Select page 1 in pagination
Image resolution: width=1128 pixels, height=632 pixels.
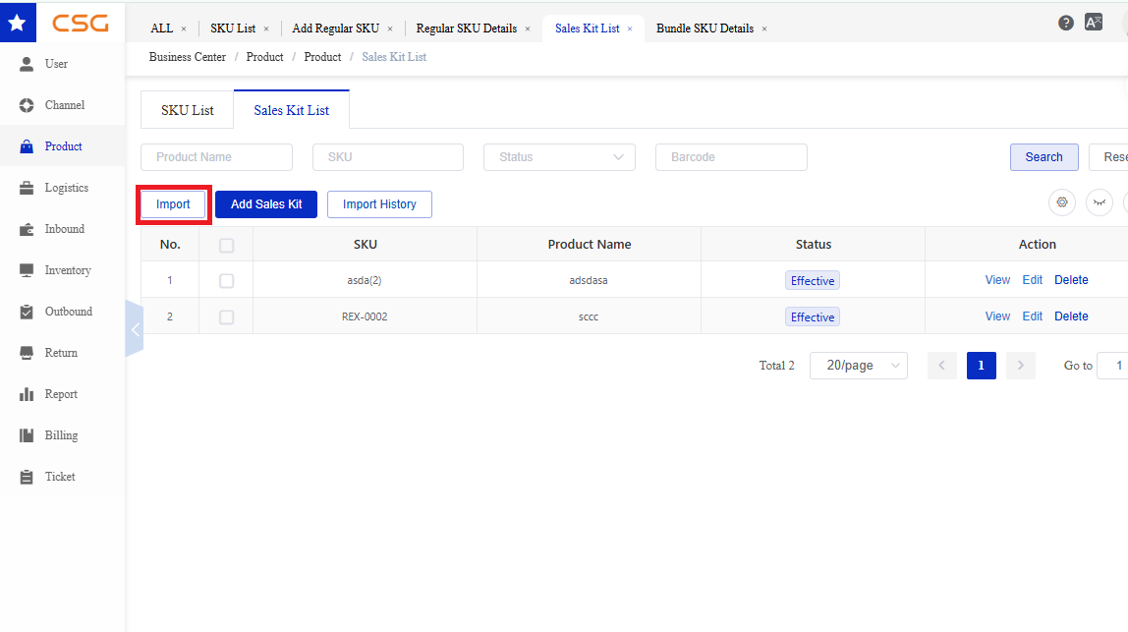click(x=982, y=366)
